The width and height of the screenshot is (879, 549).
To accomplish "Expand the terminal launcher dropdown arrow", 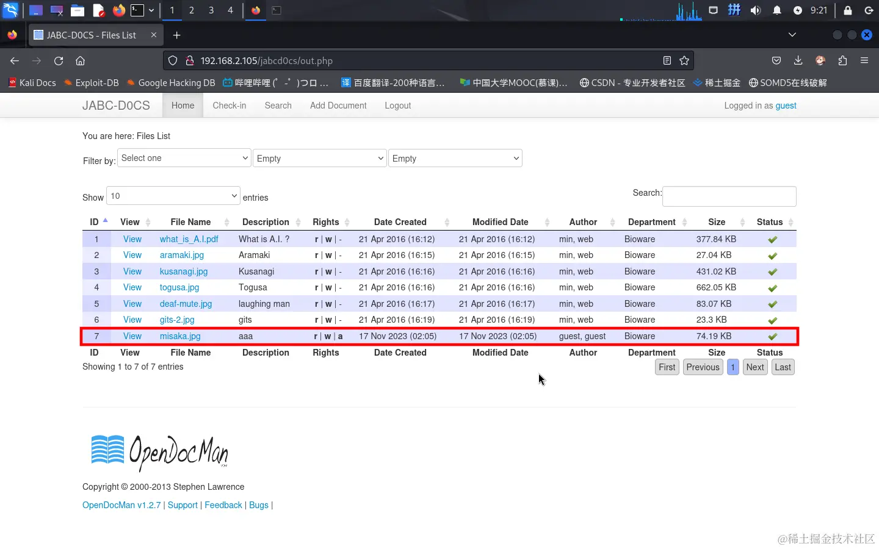I will tap(151, 10).
